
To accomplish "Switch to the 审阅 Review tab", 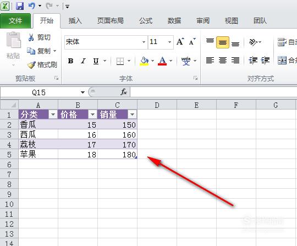I will point(203,21).
